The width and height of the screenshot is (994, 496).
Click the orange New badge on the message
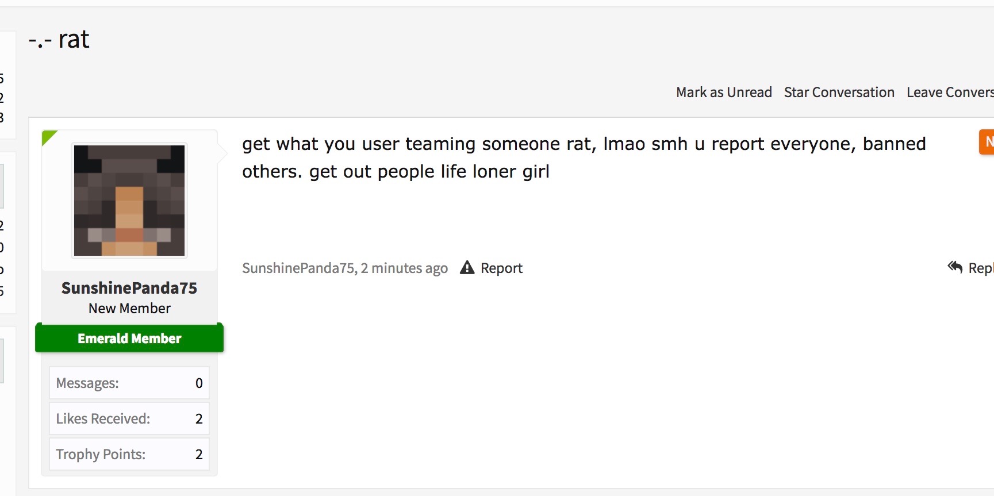[987, 142]
